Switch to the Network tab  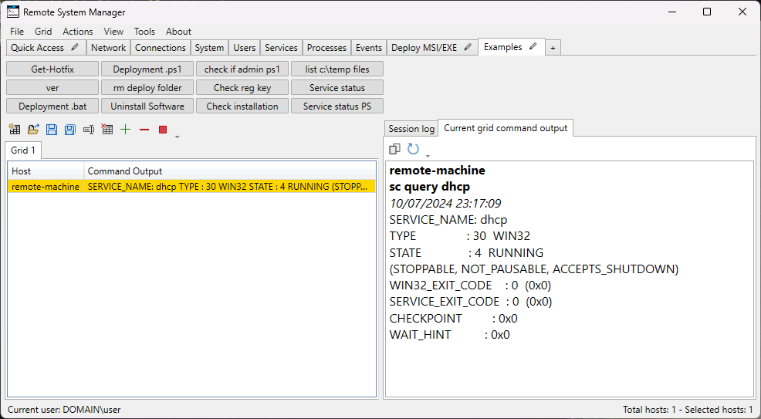(x=109, y=48)
